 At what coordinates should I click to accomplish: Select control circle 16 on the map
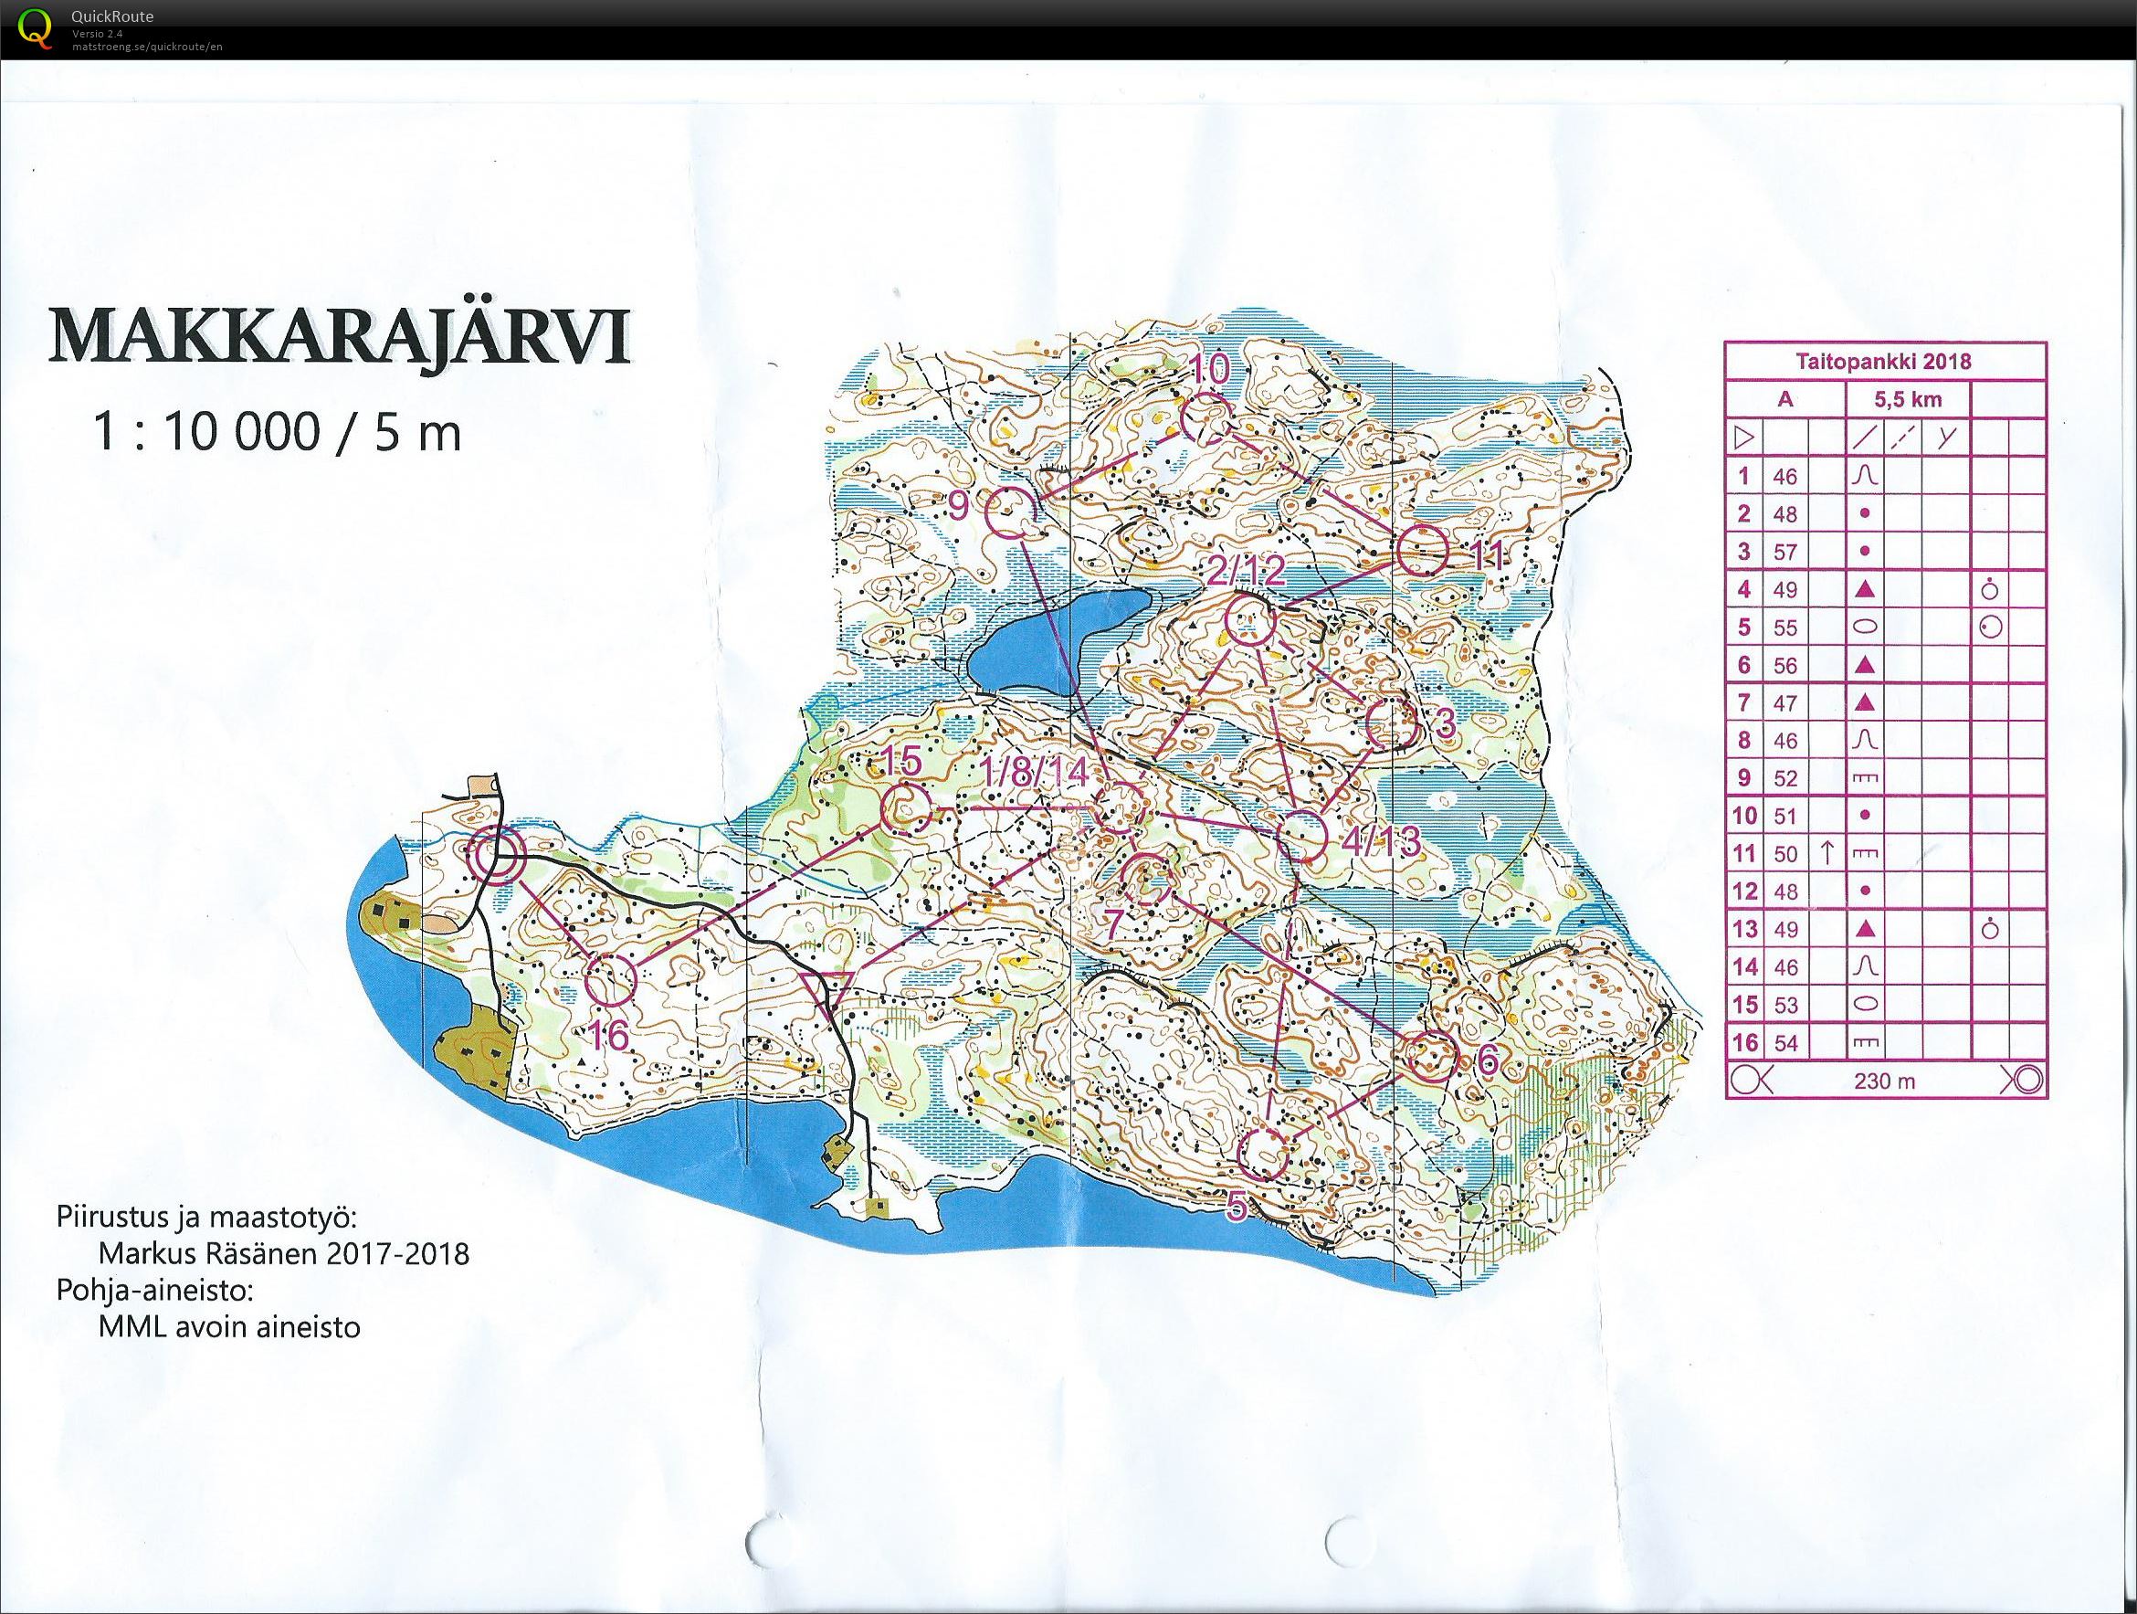coord(612,979)
